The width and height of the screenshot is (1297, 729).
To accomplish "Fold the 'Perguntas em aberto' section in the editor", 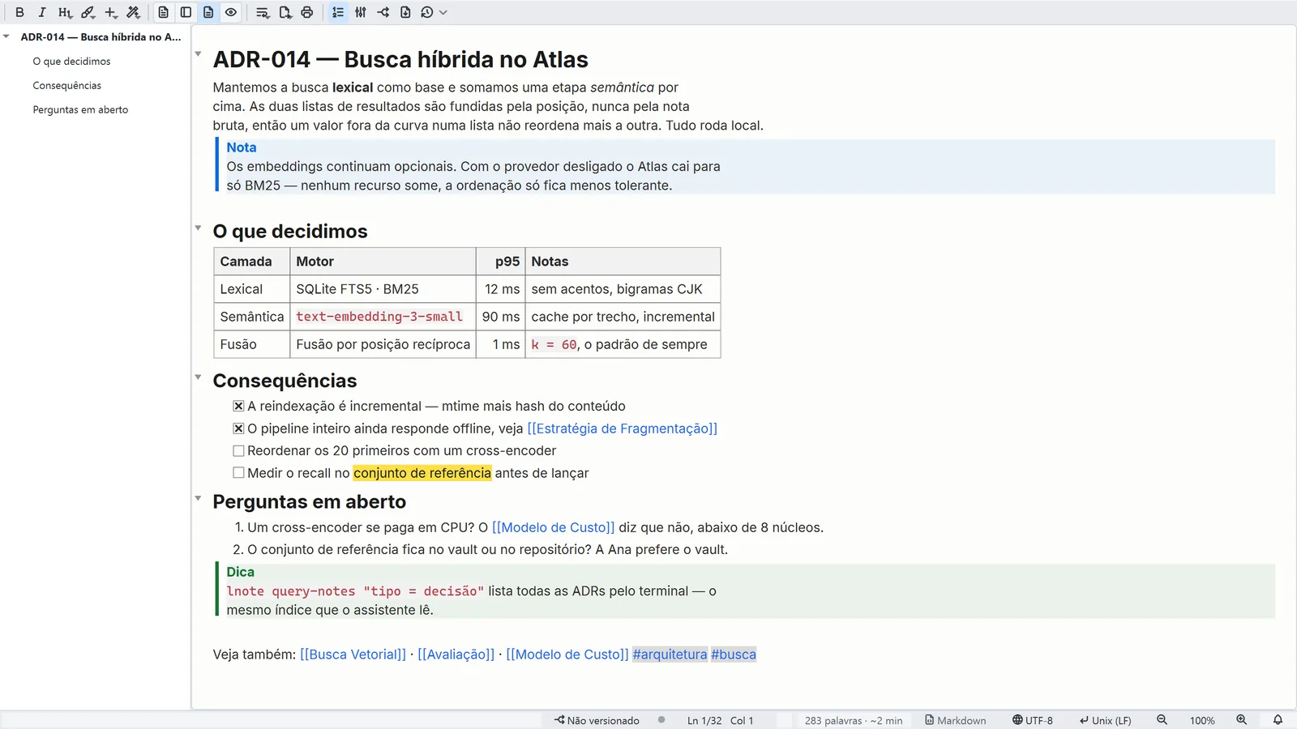I will (x=198, y=499).
